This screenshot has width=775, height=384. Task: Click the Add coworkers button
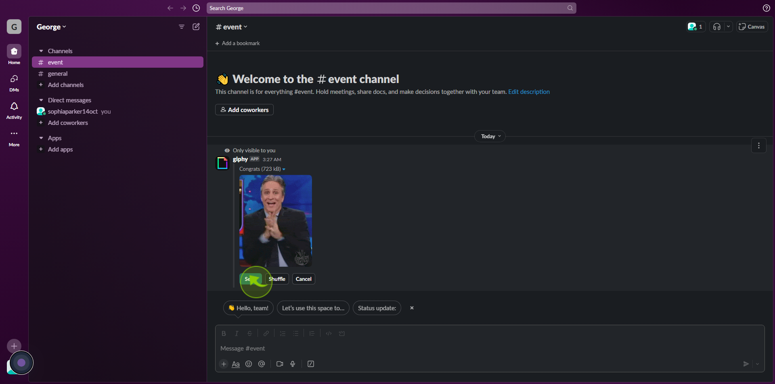(x=244, y=110)
